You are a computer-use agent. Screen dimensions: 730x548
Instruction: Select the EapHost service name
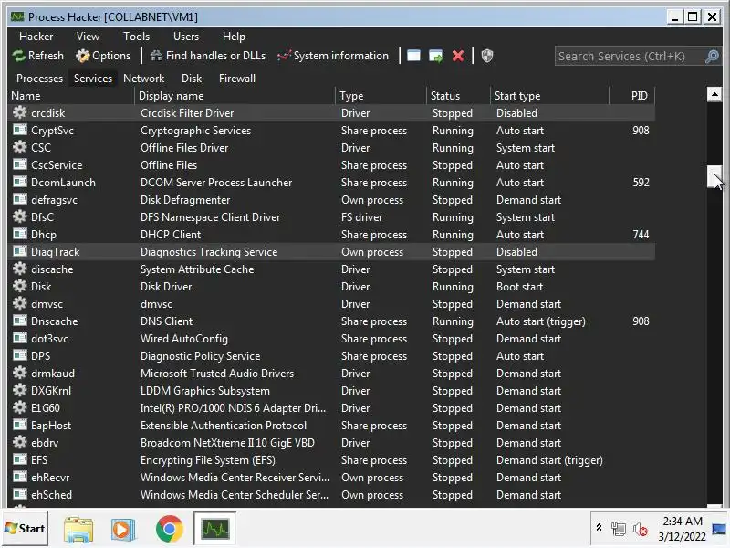point(51,426)
